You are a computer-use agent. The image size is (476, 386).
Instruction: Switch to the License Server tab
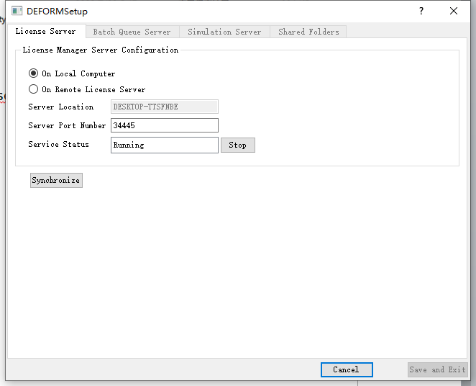[45, 32]
